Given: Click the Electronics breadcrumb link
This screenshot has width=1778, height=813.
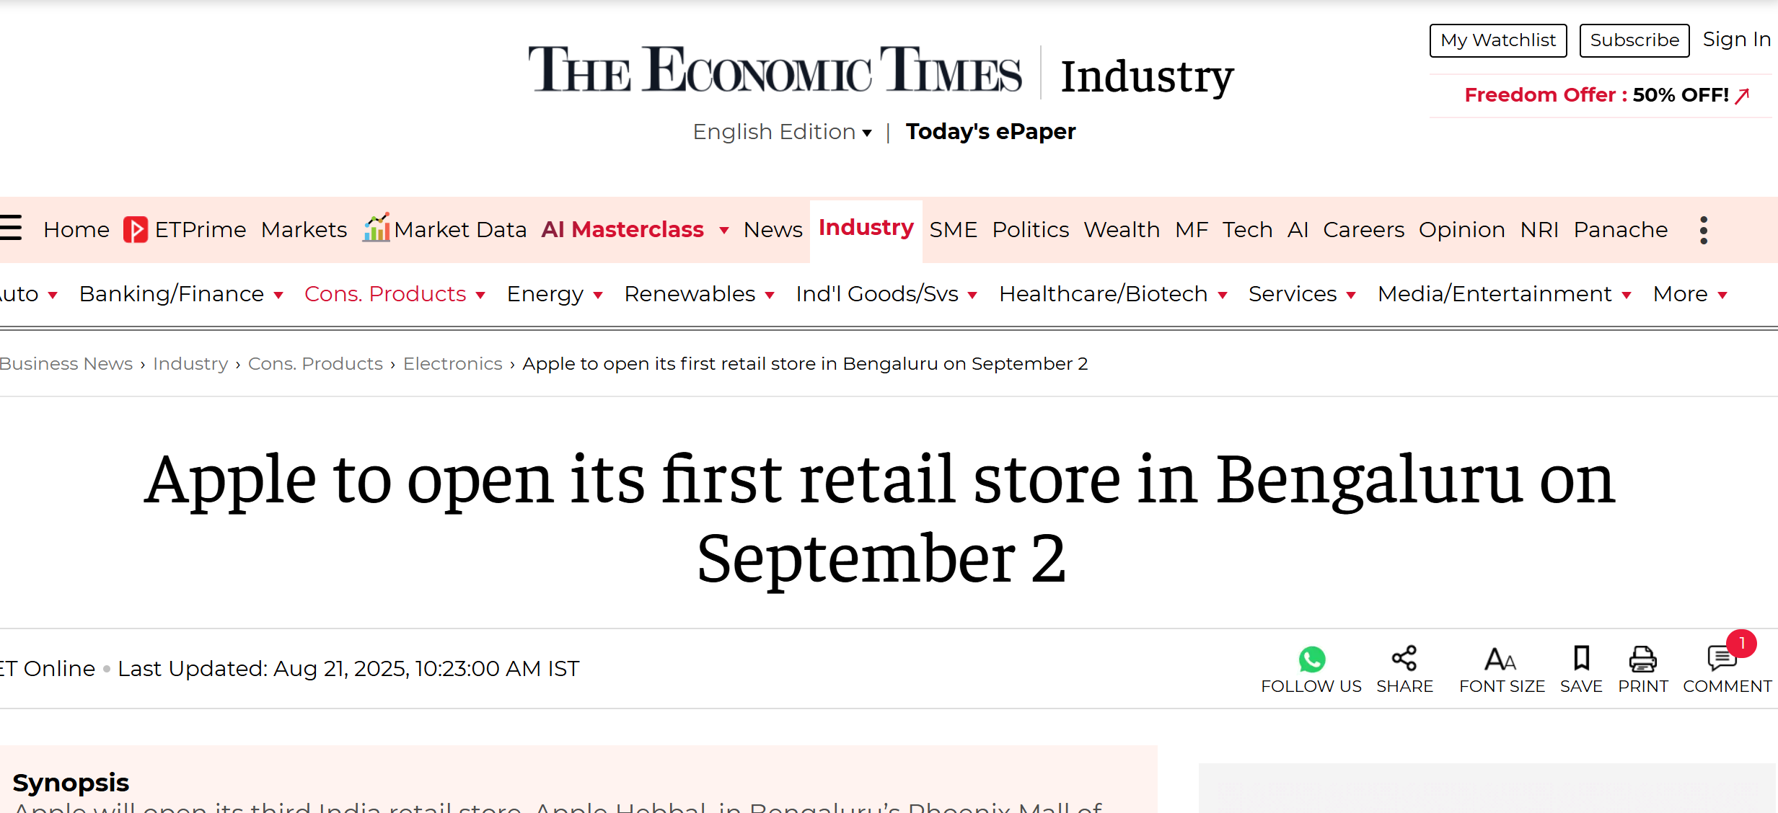Looking at the screenshot, I should tap(452, 364).
